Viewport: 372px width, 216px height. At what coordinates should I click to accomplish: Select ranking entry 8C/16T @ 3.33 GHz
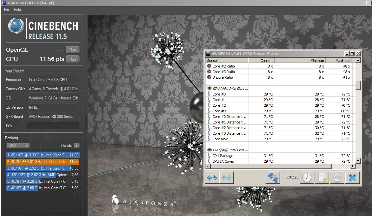[x=43, y=155]
